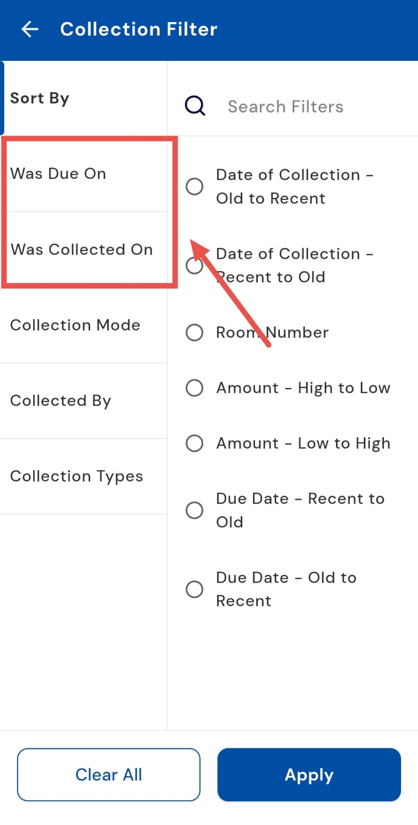418x825 pixels.
Task: Choose Date of Collection Recent to Old
Action: (x=193, y=266)
